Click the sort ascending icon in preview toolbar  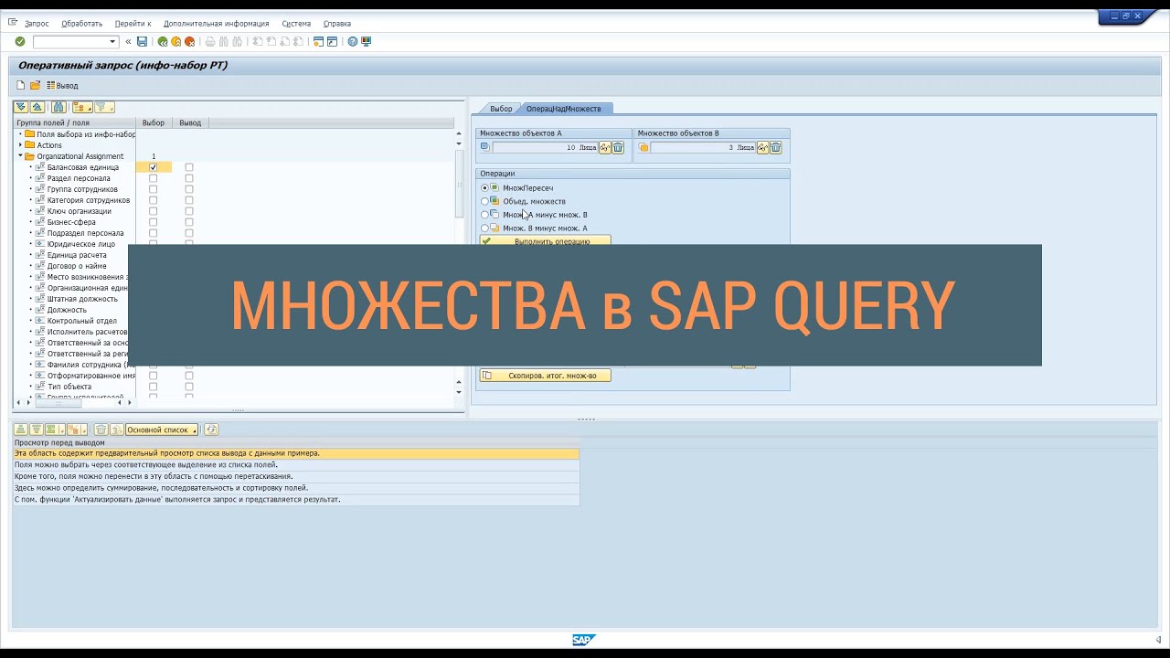pyautogui.click(x=22, y=430)
